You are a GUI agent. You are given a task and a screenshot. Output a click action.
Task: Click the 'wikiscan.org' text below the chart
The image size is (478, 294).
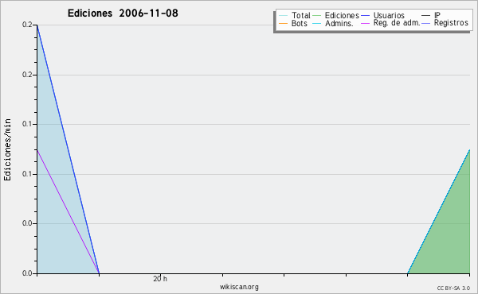pos(239,287)
